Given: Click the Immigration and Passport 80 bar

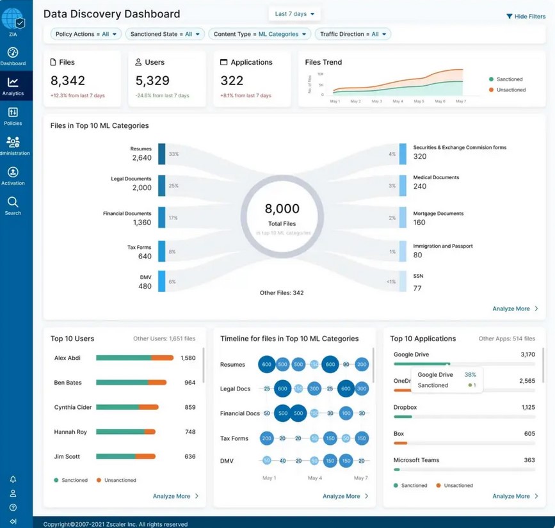Looking at the screenshot, I should [x=403, y=252].
